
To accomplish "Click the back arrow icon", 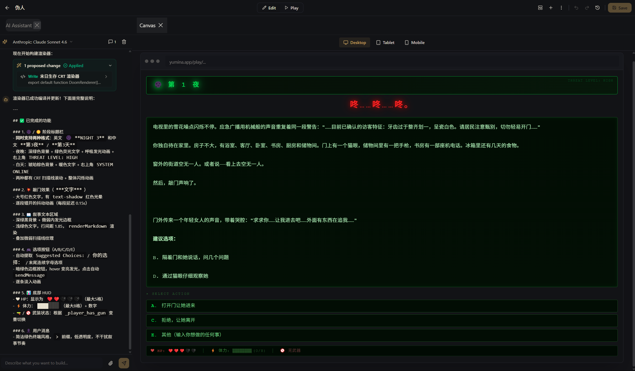I will coord(7,8).
